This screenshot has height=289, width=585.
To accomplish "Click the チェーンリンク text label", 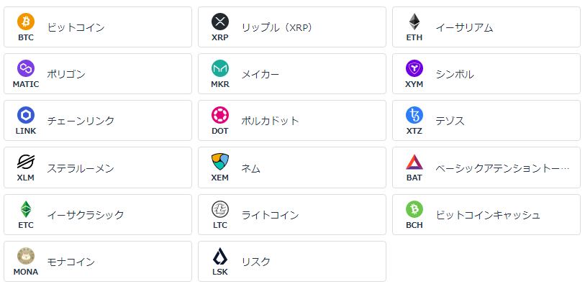I will 81,121.
